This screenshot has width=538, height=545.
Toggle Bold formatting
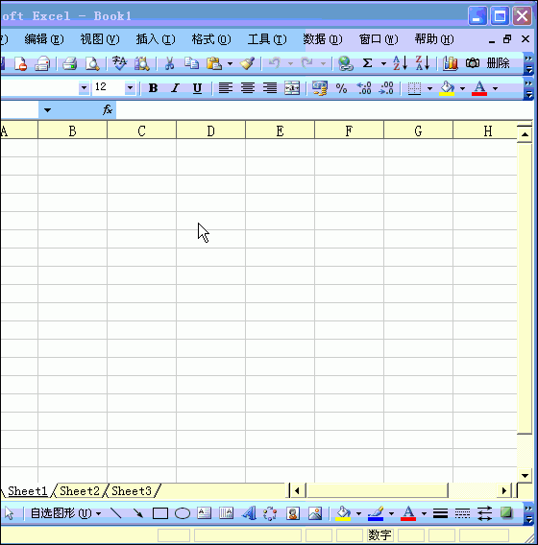pos(153,88)
